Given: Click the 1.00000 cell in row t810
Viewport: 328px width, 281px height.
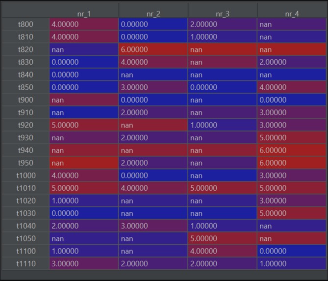Looking at the screenshot, I should click(x=223, y=37).
